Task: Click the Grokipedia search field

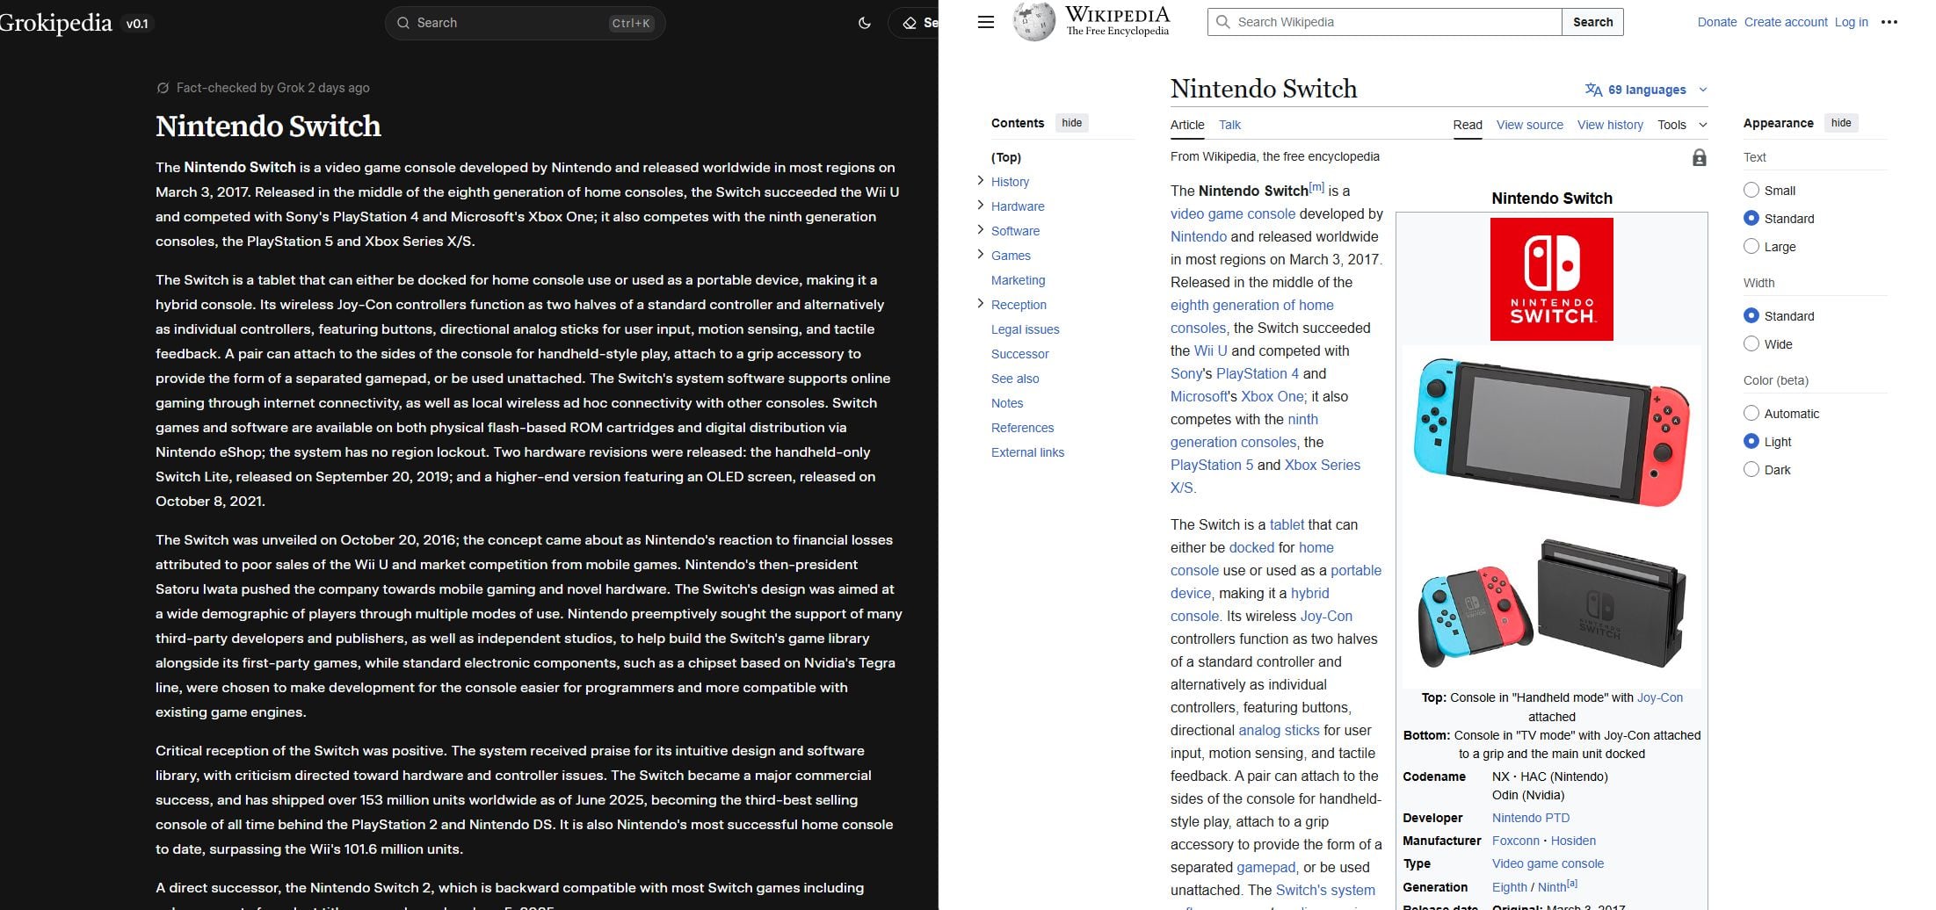Action: tap(524, 23)
